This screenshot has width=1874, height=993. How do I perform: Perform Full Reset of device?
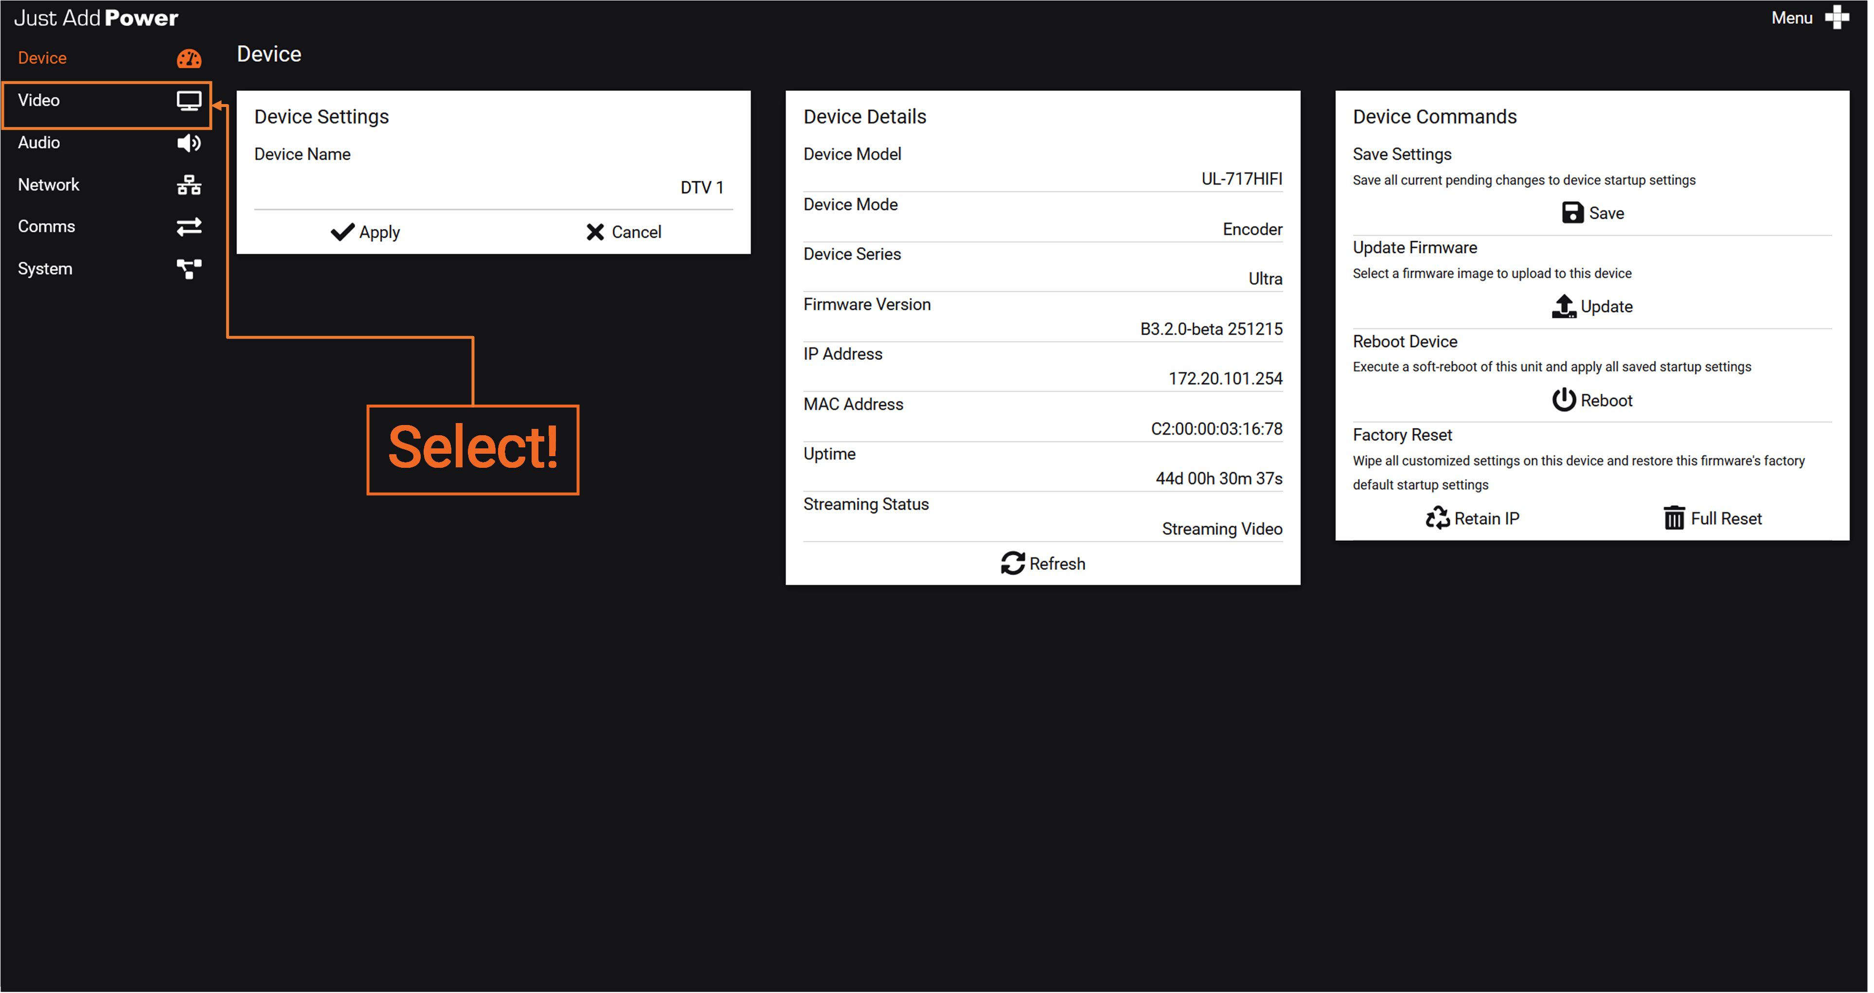[x=1713, y=519]
